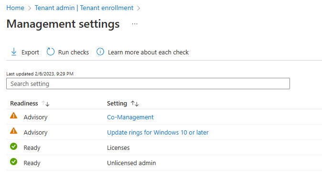Click the Setting column header
This screenshot has height=189, width=322.
click(x=117, y=104)
